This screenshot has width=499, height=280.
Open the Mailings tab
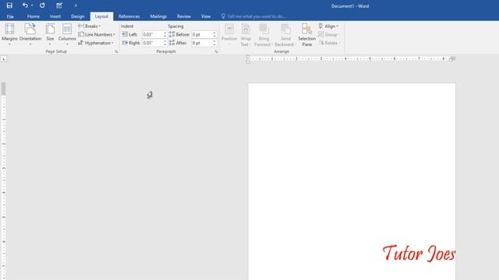click(158, 16)
